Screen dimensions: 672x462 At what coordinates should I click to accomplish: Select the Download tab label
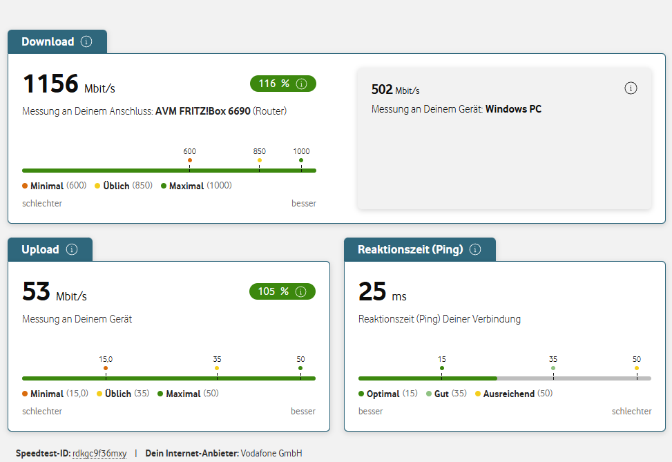(48, 41)
